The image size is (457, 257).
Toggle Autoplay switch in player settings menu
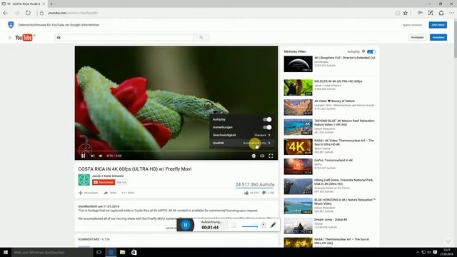(267, 119)
